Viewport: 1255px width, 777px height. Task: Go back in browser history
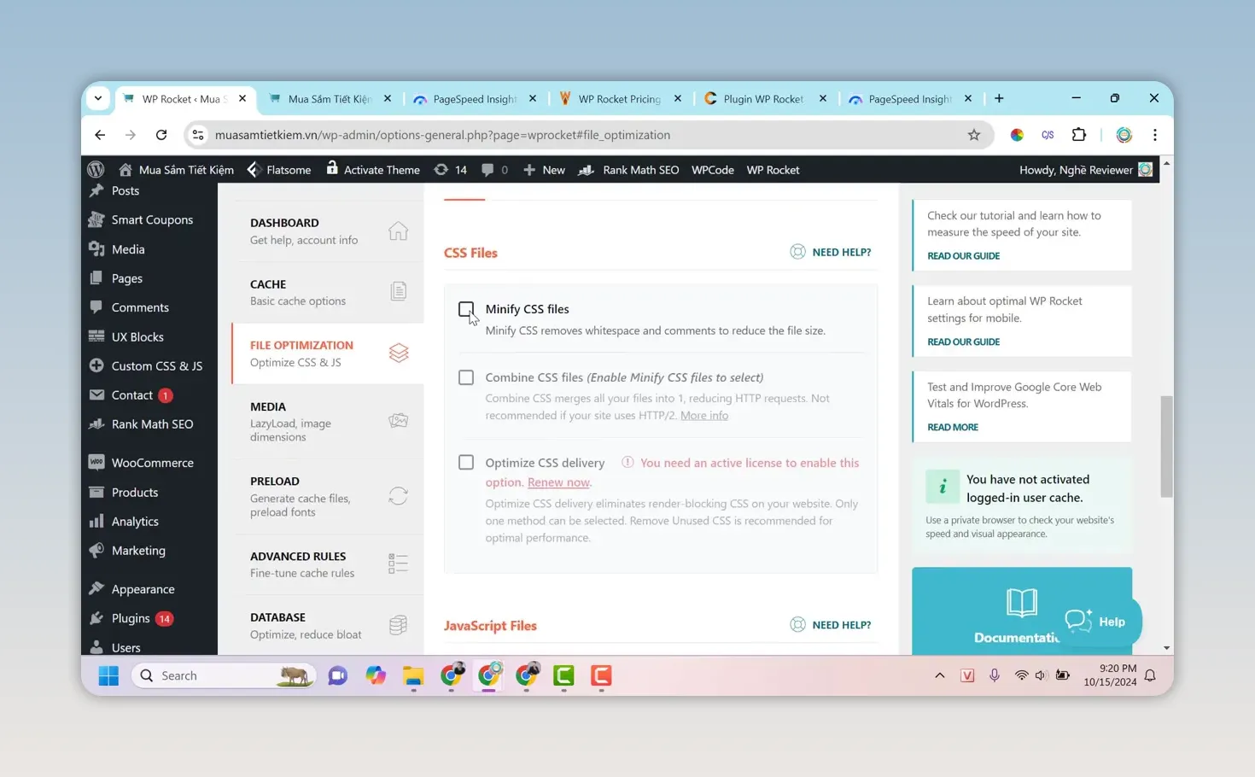click(x=100, y=135)
